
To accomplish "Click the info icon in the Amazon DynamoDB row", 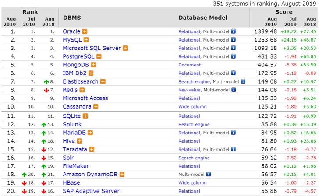I will click(209, 174).
